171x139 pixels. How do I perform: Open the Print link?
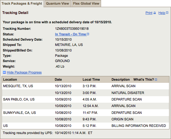[x=149, y=13]
